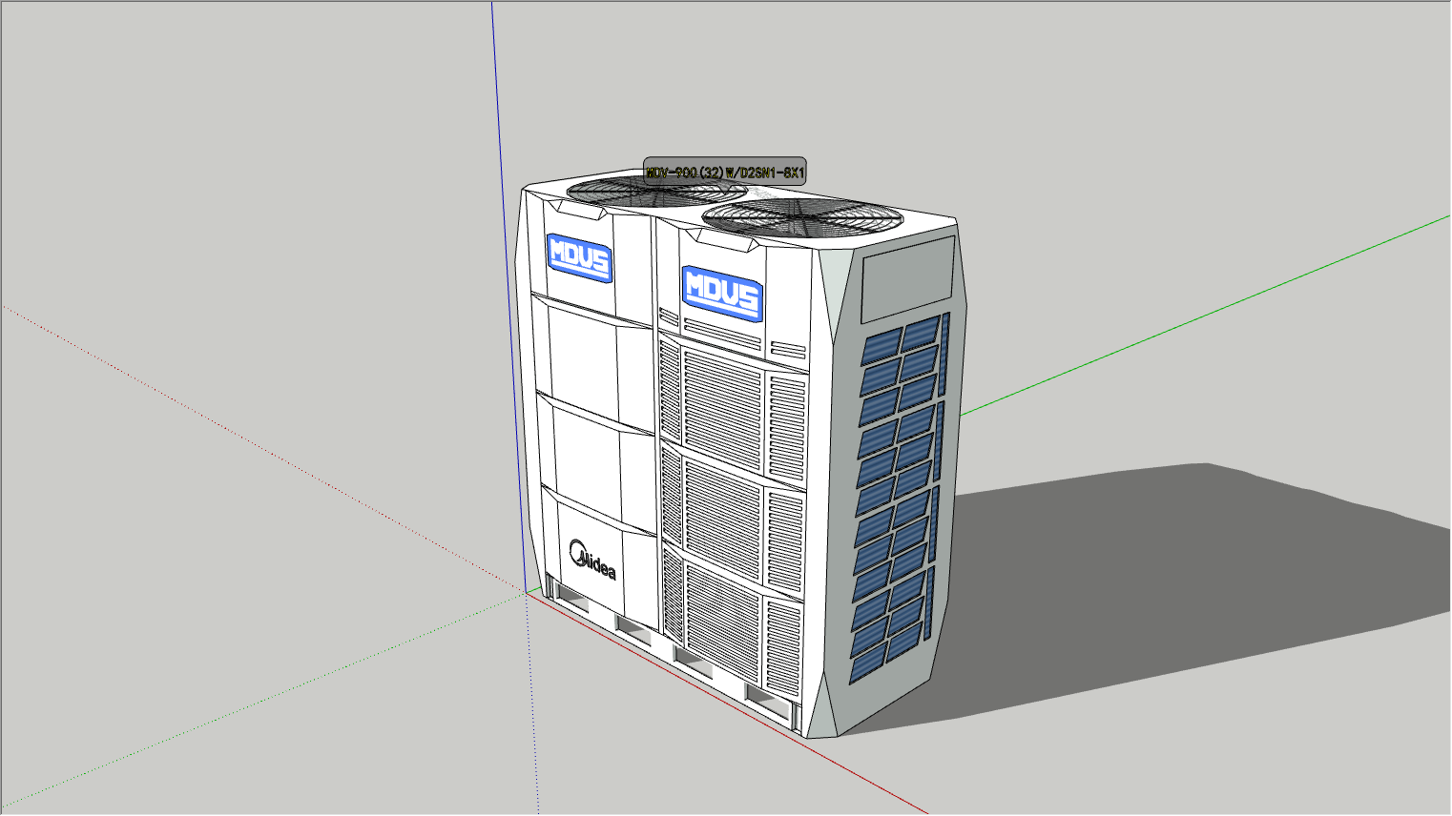Select the left top fan grille
Viewport: 1452px width, 816px height.
656,191
